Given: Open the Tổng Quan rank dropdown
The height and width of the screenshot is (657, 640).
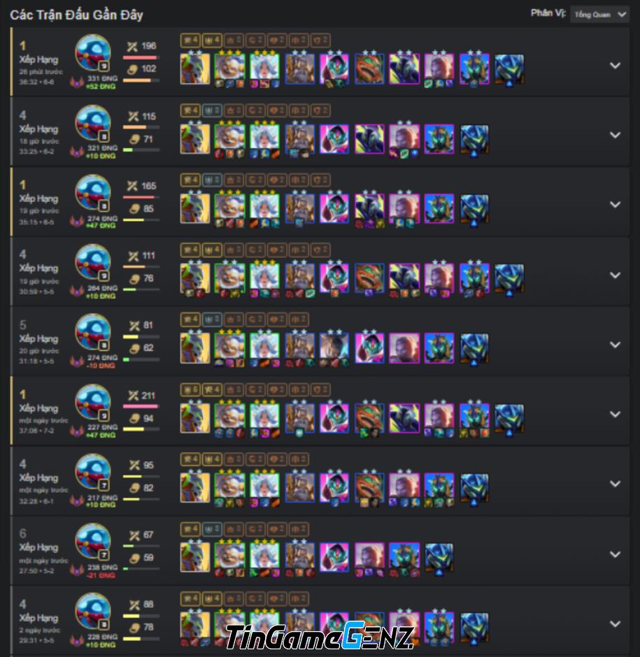Looking at the screenshot, I should point(599,15).
